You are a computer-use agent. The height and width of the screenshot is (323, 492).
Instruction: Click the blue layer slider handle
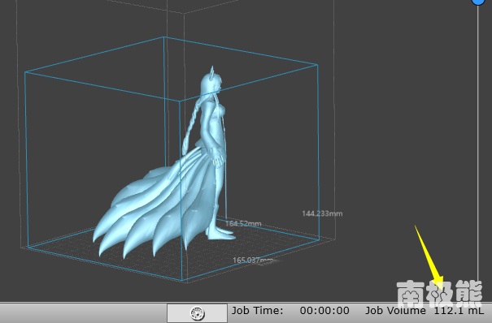click(x=478, y=2)
